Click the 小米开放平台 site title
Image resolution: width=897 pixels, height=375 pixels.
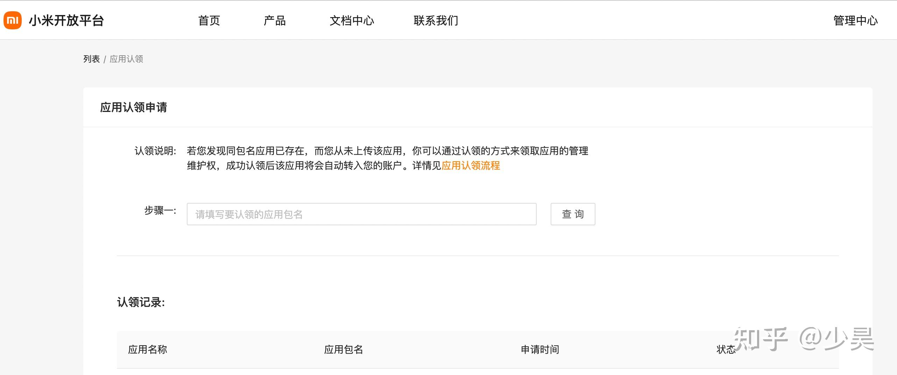pyautogui.click(x=66, y=21)
